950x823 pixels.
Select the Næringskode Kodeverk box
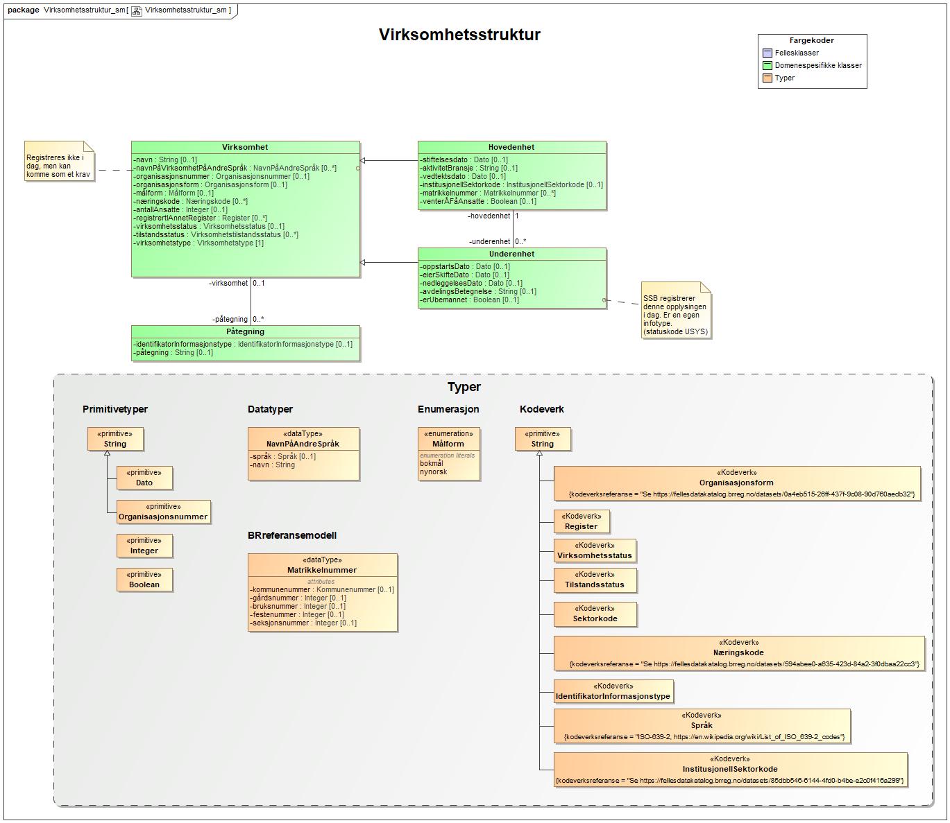[x=739, y=653]
